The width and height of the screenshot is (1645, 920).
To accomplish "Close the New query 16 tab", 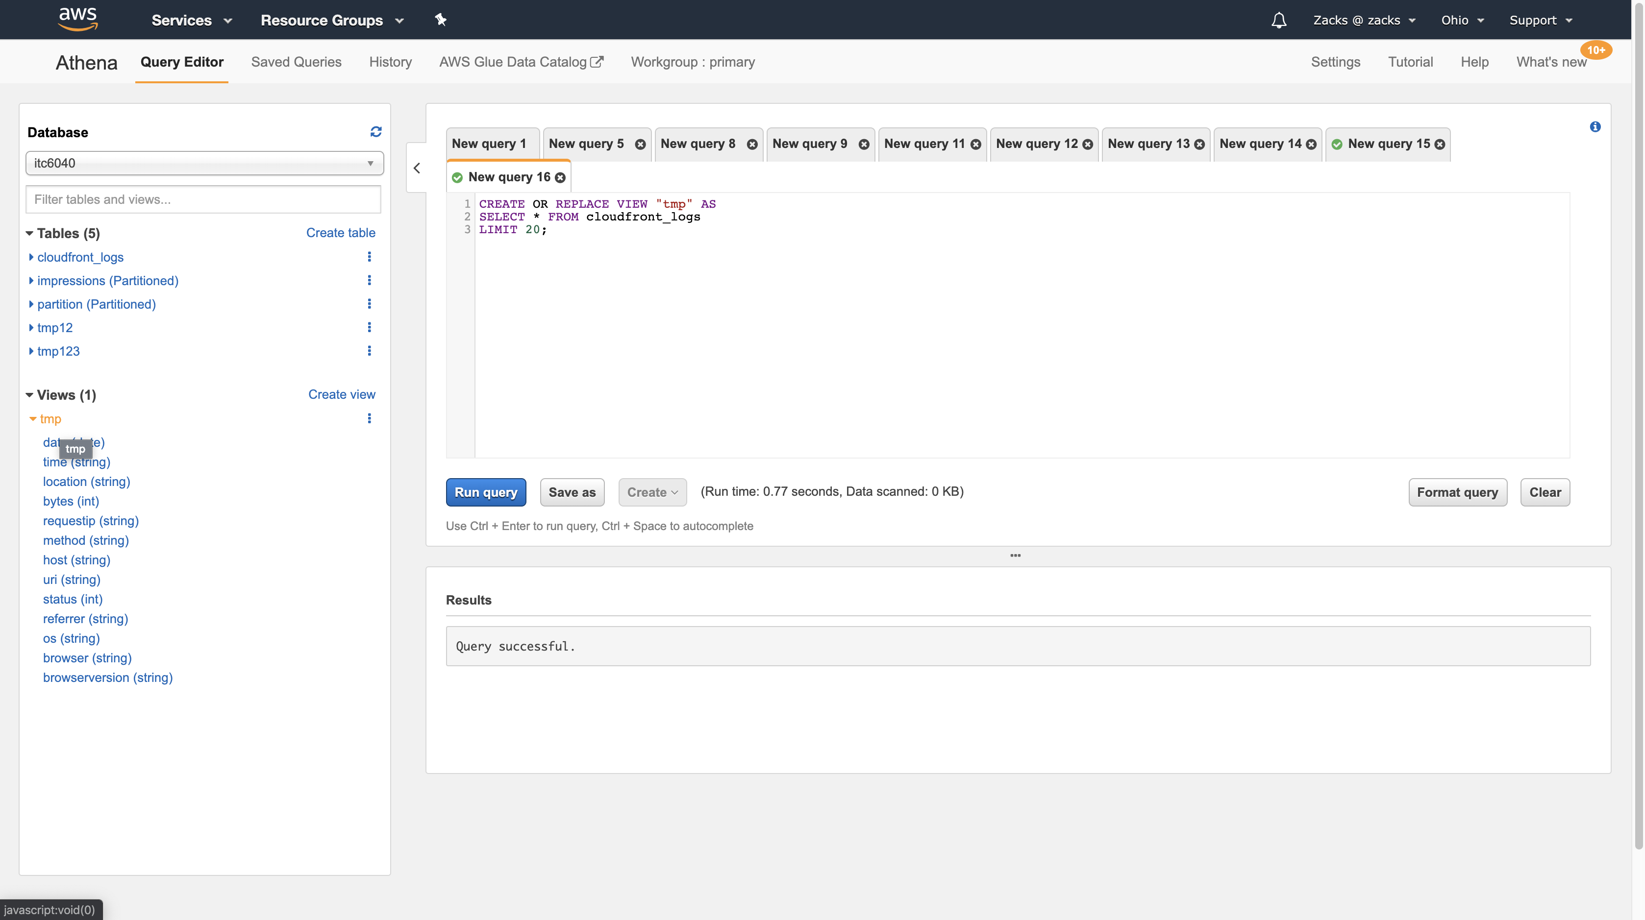I will (x=560, y=177).
